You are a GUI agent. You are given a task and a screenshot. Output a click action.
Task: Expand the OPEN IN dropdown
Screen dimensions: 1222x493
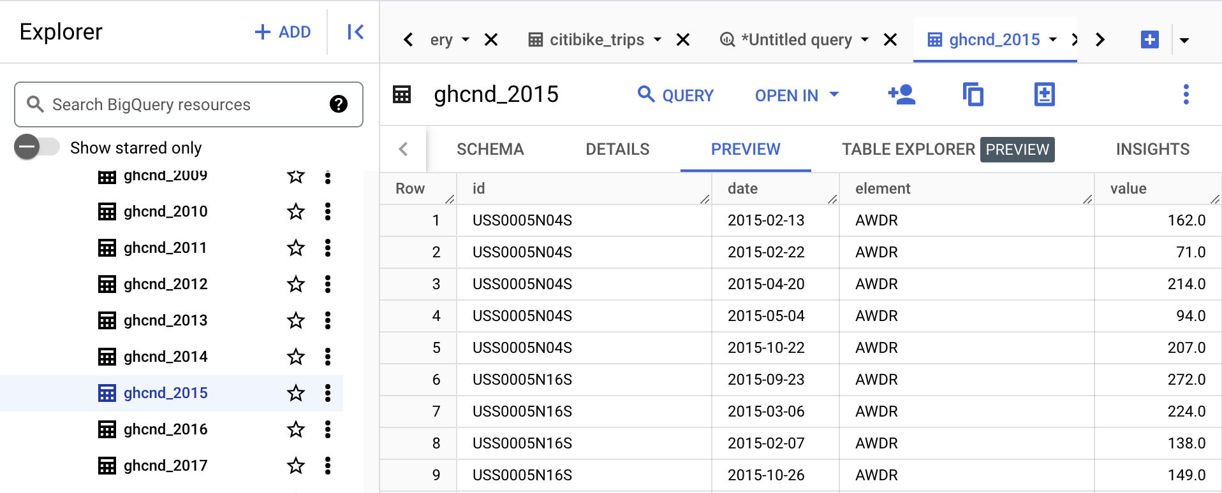(x=797, y=96)
